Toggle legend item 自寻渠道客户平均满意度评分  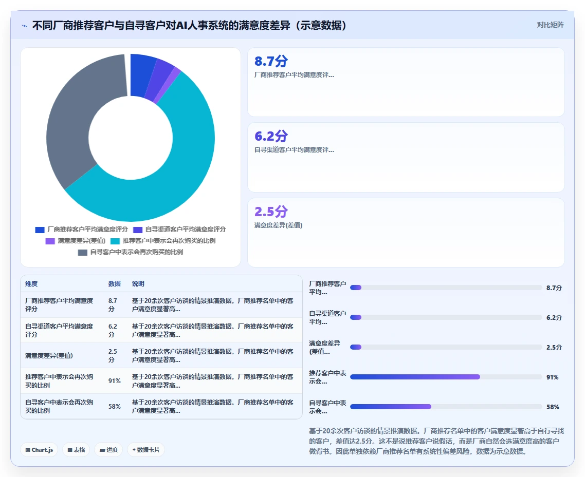179,230
